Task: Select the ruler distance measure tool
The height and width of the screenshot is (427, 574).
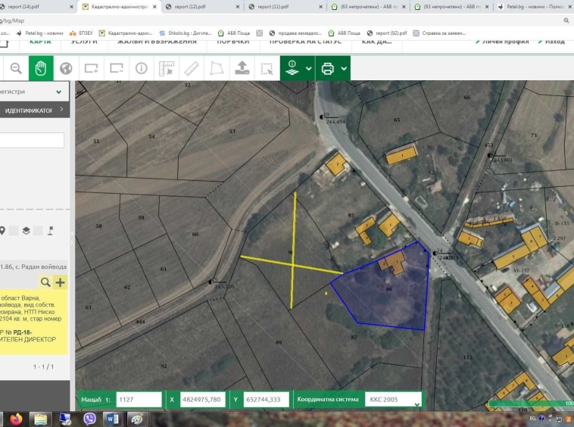Action: coord(192,68)
